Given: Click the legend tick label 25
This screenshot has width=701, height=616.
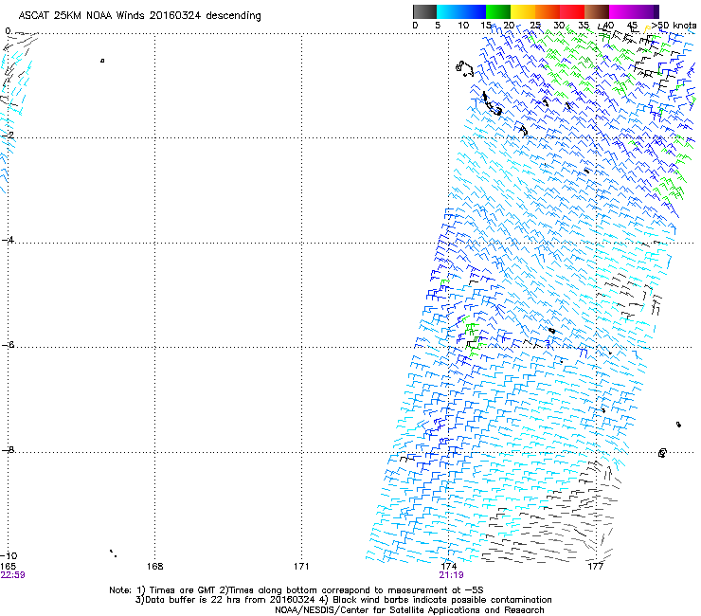Looking at the screenshot, I should (x=535, y=26).
